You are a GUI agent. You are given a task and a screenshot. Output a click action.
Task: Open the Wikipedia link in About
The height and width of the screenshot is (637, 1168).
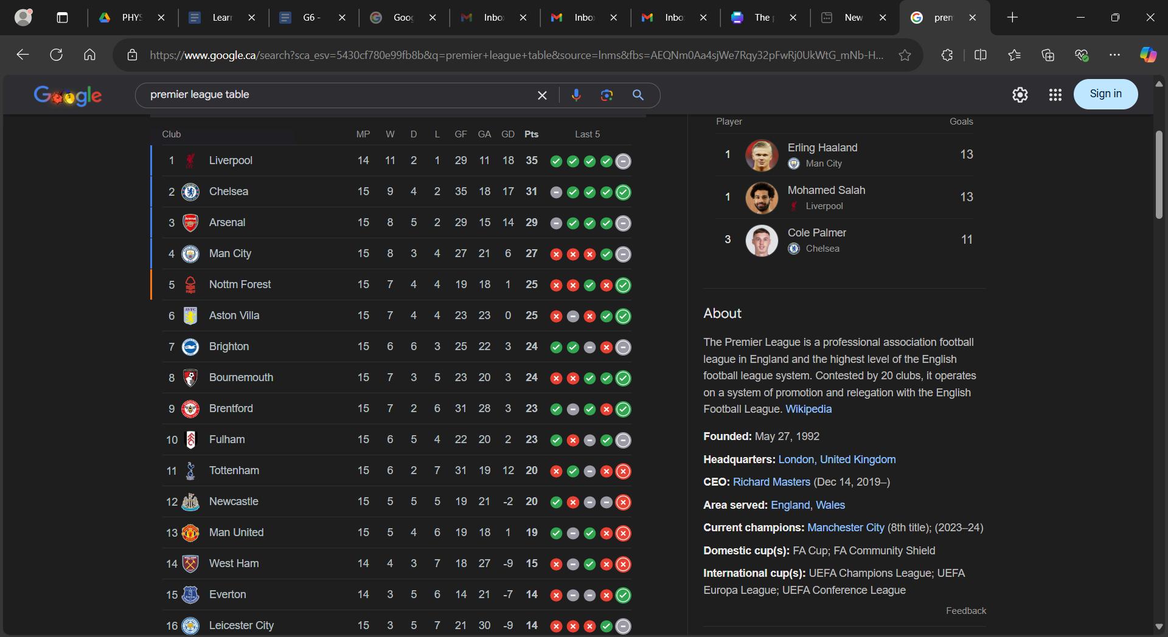pos(808,409)
